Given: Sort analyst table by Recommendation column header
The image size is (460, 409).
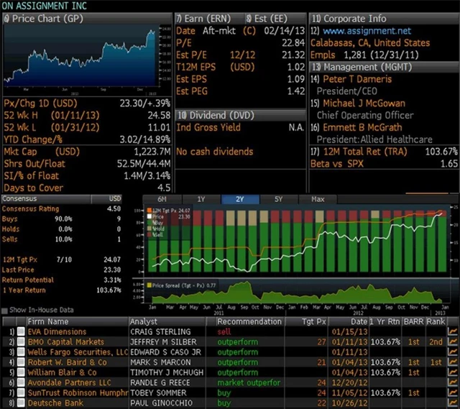Looking at the screenshot, I should coord(249,321).
